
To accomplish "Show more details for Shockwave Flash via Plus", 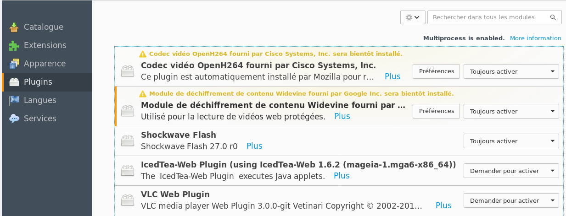I will pyautogui.click(x=254, y=146).
